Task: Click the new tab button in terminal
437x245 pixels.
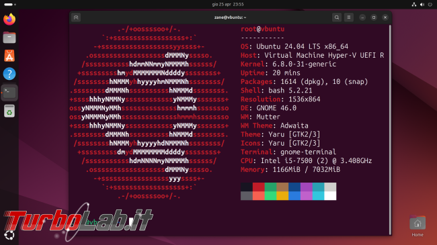Action: coord(76,17)
